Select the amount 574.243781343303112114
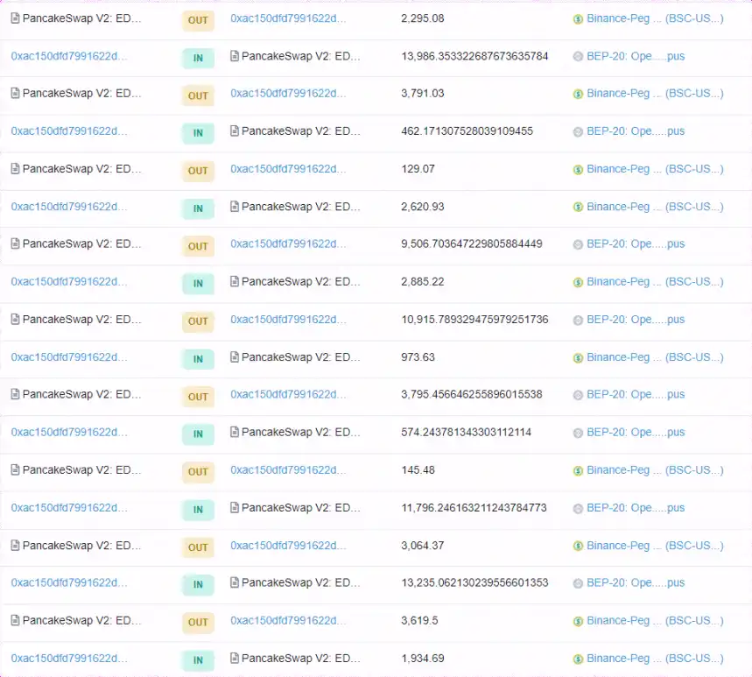752x677 pixels. 466,432
